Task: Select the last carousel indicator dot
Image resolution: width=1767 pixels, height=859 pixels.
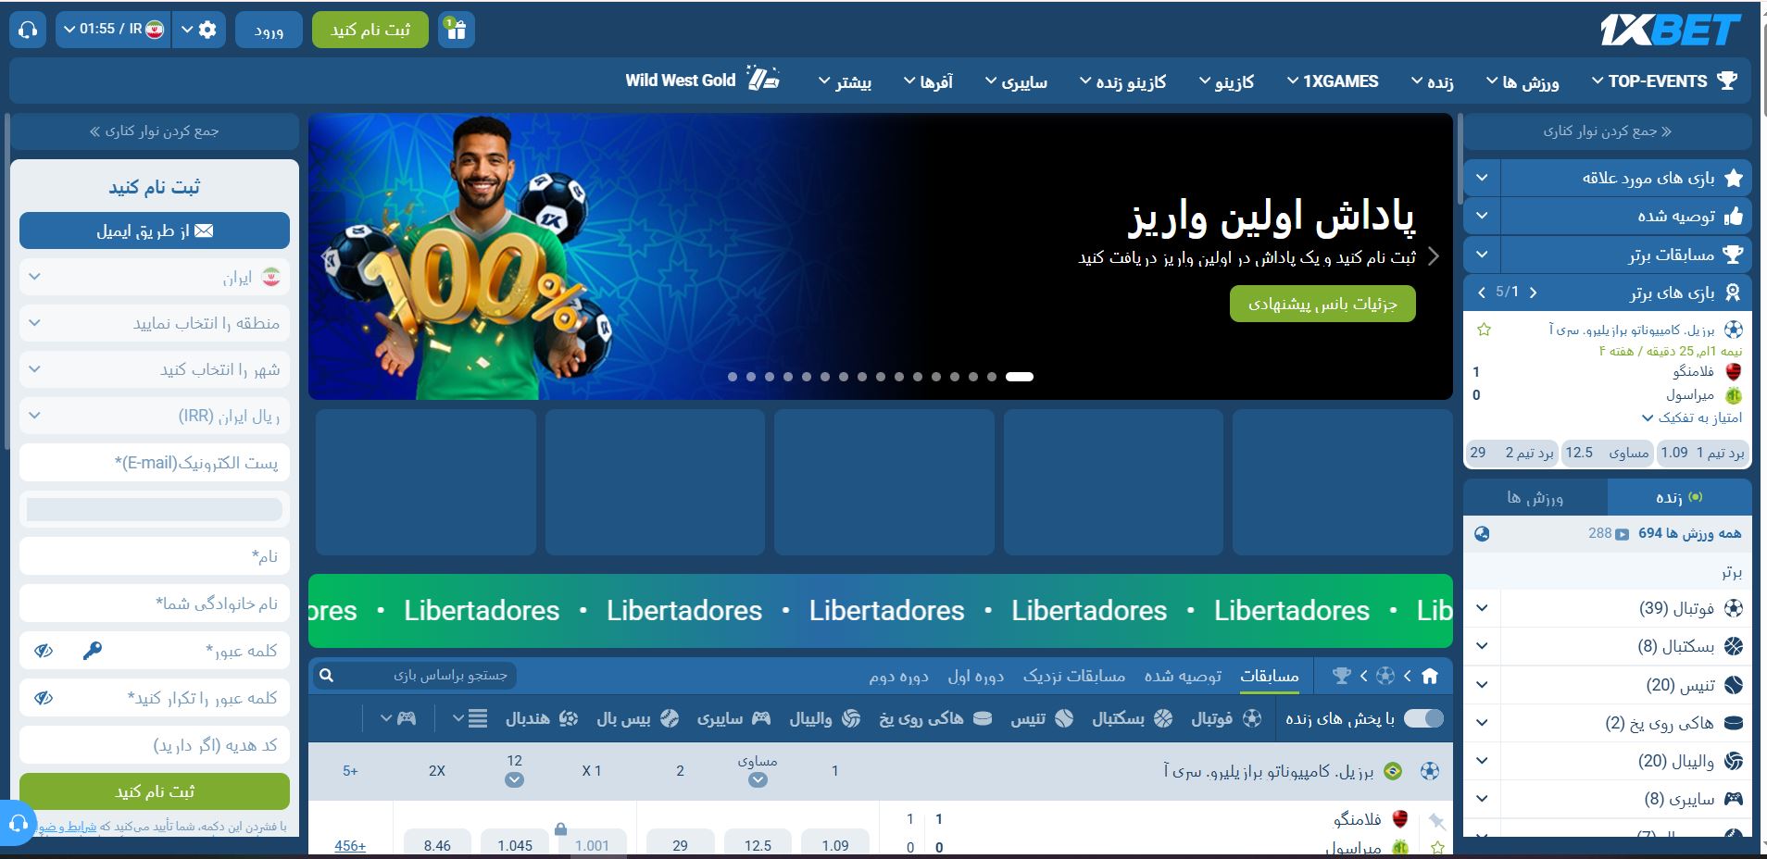Action: tap(1020, 377)
